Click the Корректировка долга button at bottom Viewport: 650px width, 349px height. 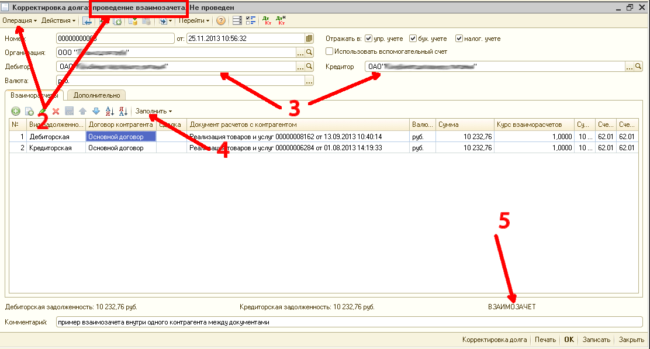[494, 340]
